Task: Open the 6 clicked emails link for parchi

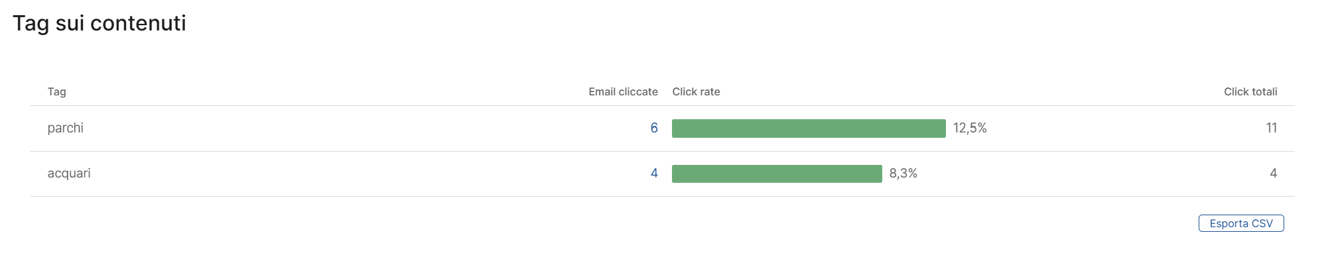Action: pyautogui.click(x=654, y=128)
